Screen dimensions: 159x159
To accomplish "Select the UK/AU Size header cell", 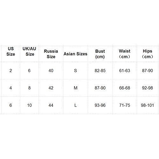I will click(x=29, y=52).
